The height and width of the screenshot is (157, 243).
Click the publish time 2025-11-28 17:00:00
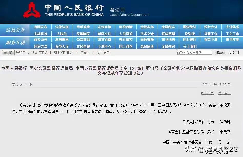(x=216, y=84)
